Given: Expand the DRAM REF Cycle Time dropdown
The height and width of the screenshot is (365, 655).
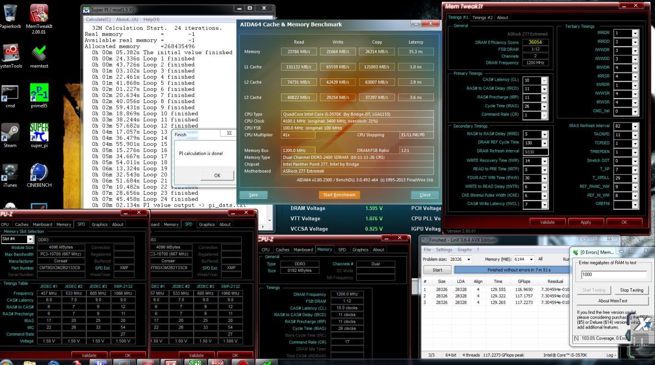Looking at the screenshot, I should (x=544, y=143).
